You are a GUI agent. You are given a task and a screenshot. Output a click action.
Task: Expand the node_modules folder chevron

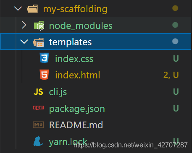pyautogui.click(x=24, y=25)
